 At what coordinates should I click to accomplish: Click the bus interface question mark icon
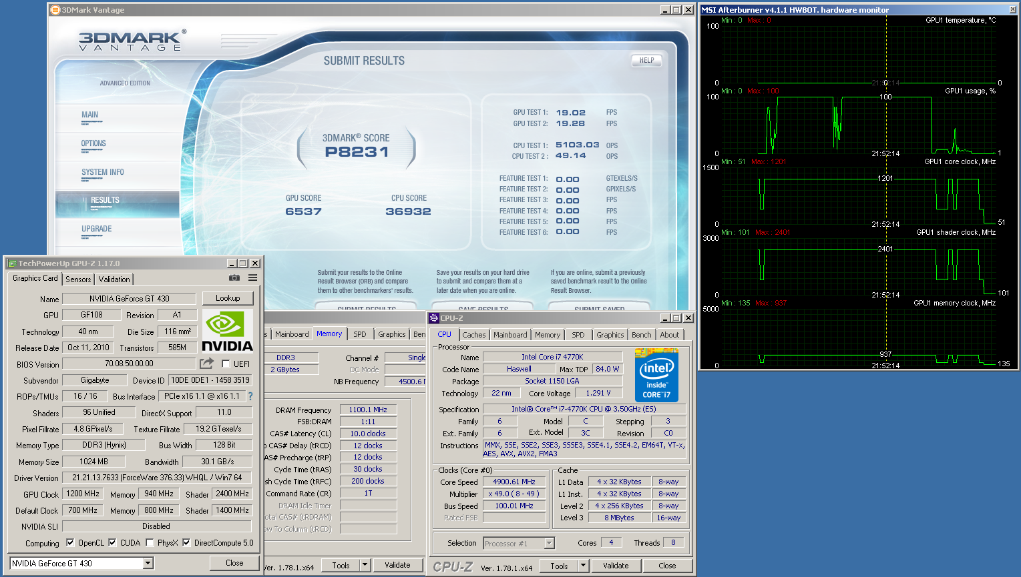tap(250, 396)
